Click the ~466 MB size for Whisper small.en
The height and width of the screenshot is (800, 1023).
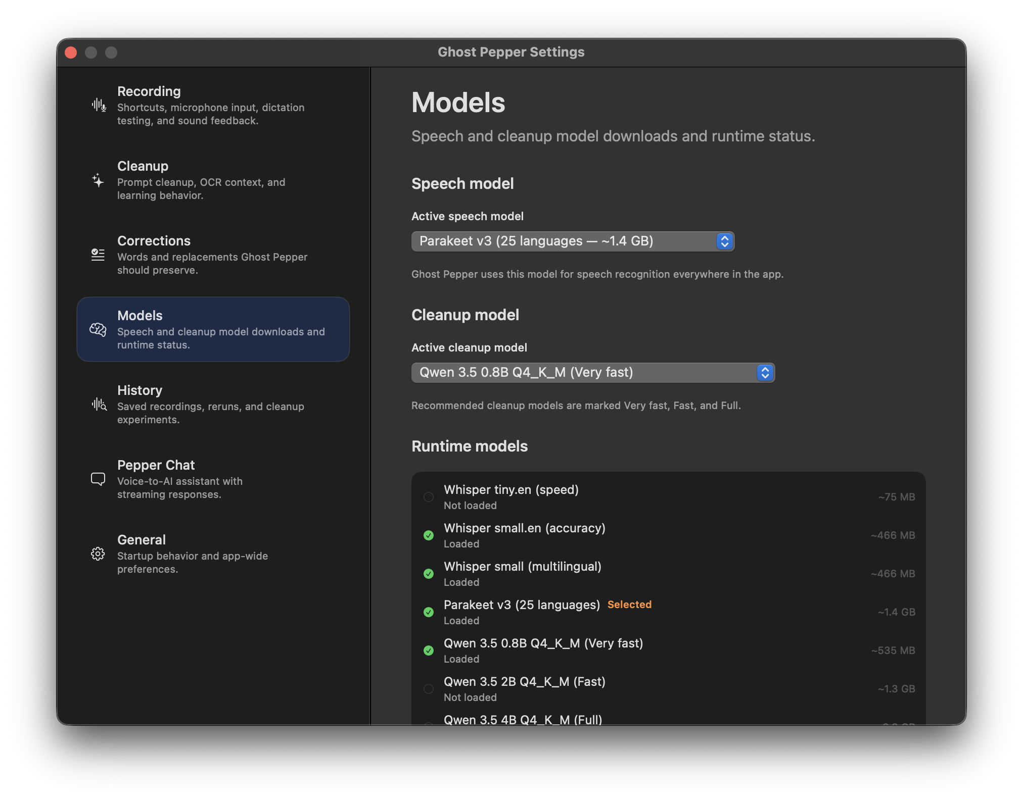[x=893, y=535]
